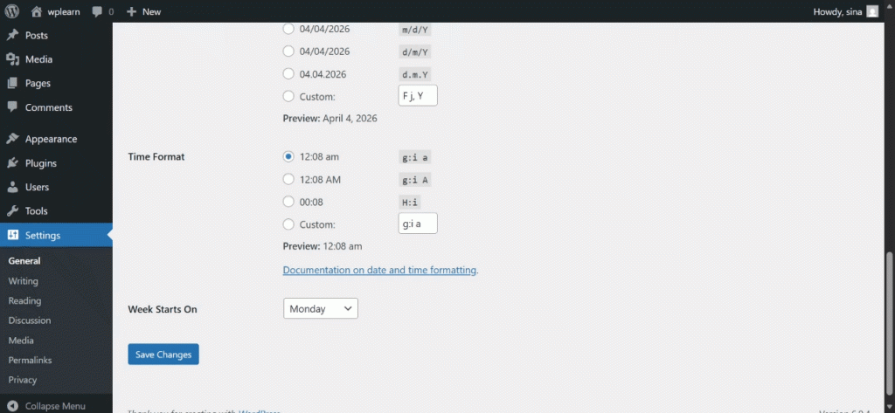Viewport: 895px width, 413px height.
Task: Click the user avatar next to Howdy, sina
Action: 872,11
